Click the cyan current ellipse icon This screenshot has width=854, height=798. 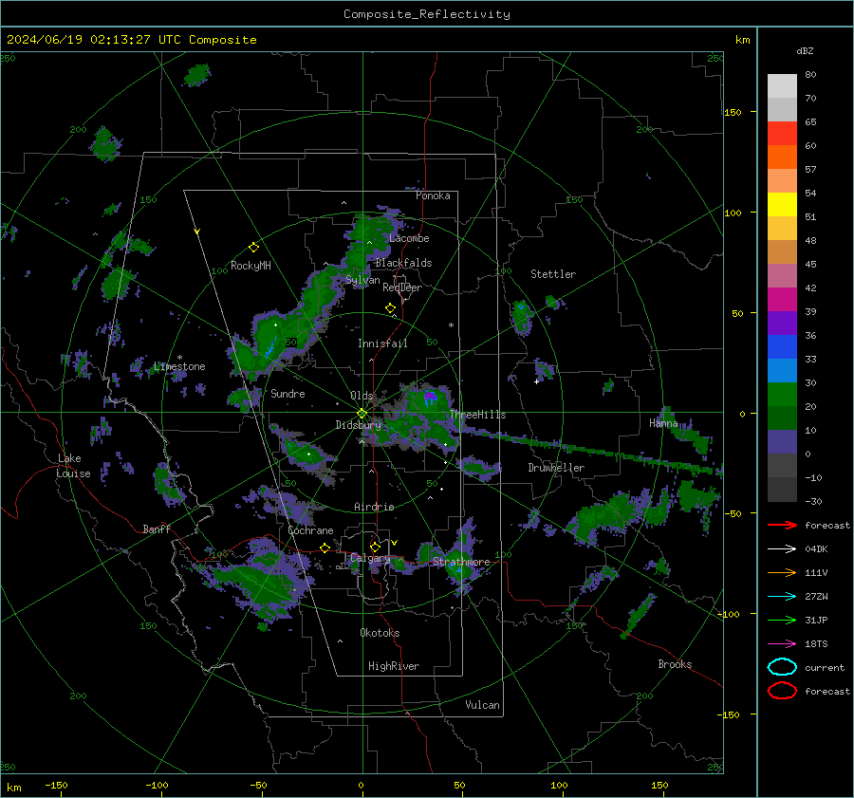(x=782, y=667)
